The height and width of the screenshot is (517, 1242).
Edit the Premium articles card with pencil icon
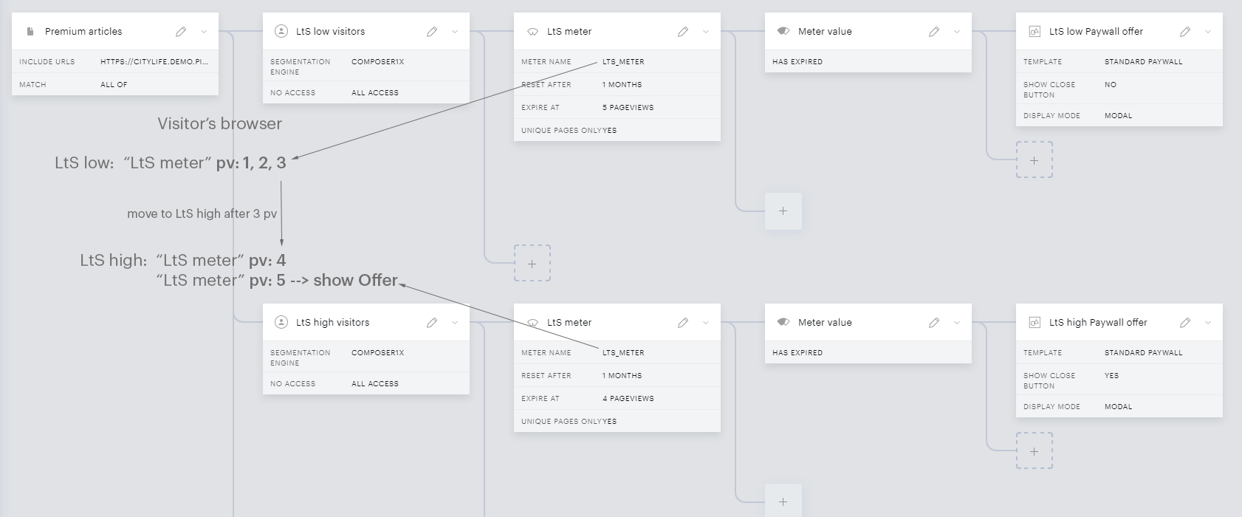click(181, 32)
